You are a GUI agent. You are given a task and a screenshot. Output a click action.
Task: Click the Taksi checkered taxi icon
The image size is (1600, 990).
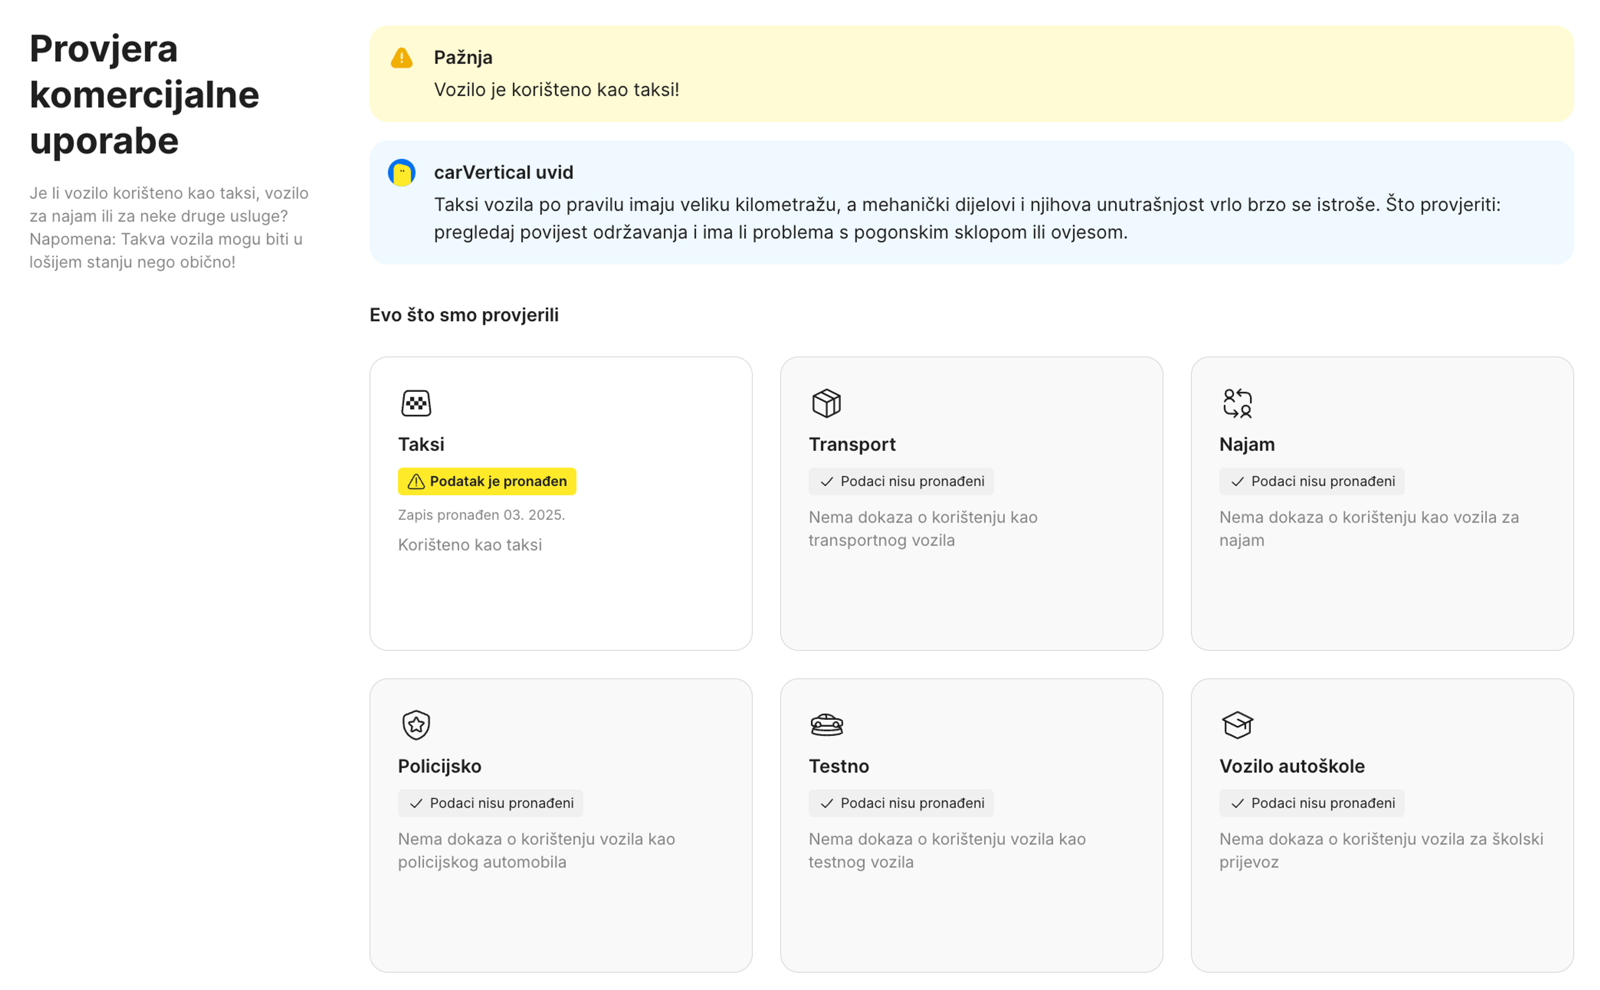(416, 402)
